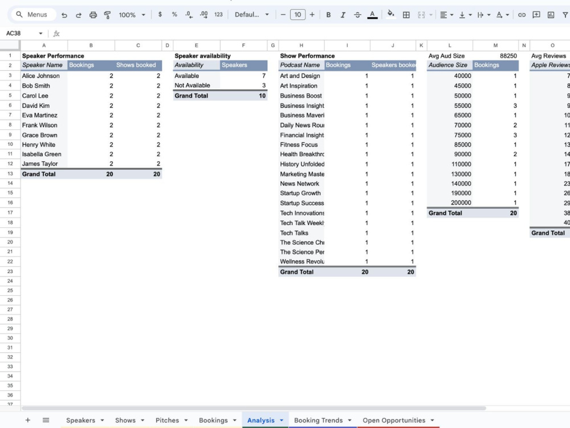Insert link icon
The image size is (570, 428).
click(522, 15)
